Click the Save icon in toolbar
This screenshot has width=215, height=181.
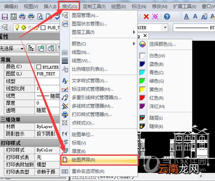pyautogui.click(x=5, y=17)
